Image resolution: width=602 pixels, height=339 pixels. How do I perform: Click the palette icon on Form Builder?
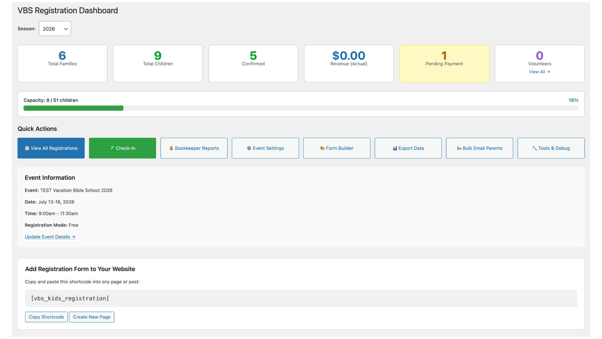pos(322,148)
